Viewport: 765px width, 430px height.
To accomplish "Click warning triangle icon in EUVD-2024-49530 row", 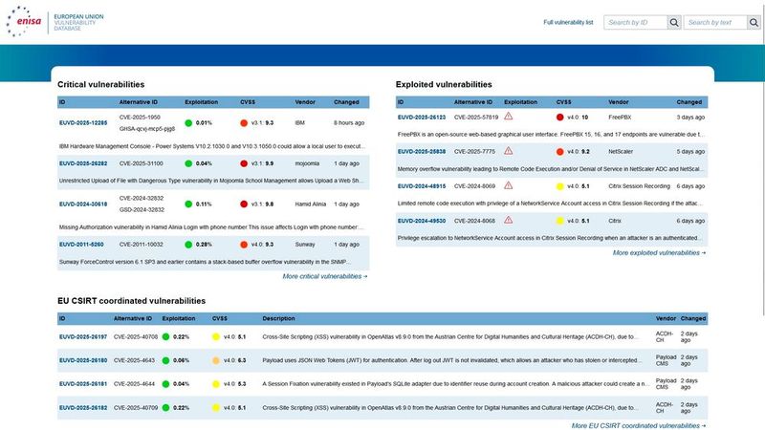I will click(509, 220).
